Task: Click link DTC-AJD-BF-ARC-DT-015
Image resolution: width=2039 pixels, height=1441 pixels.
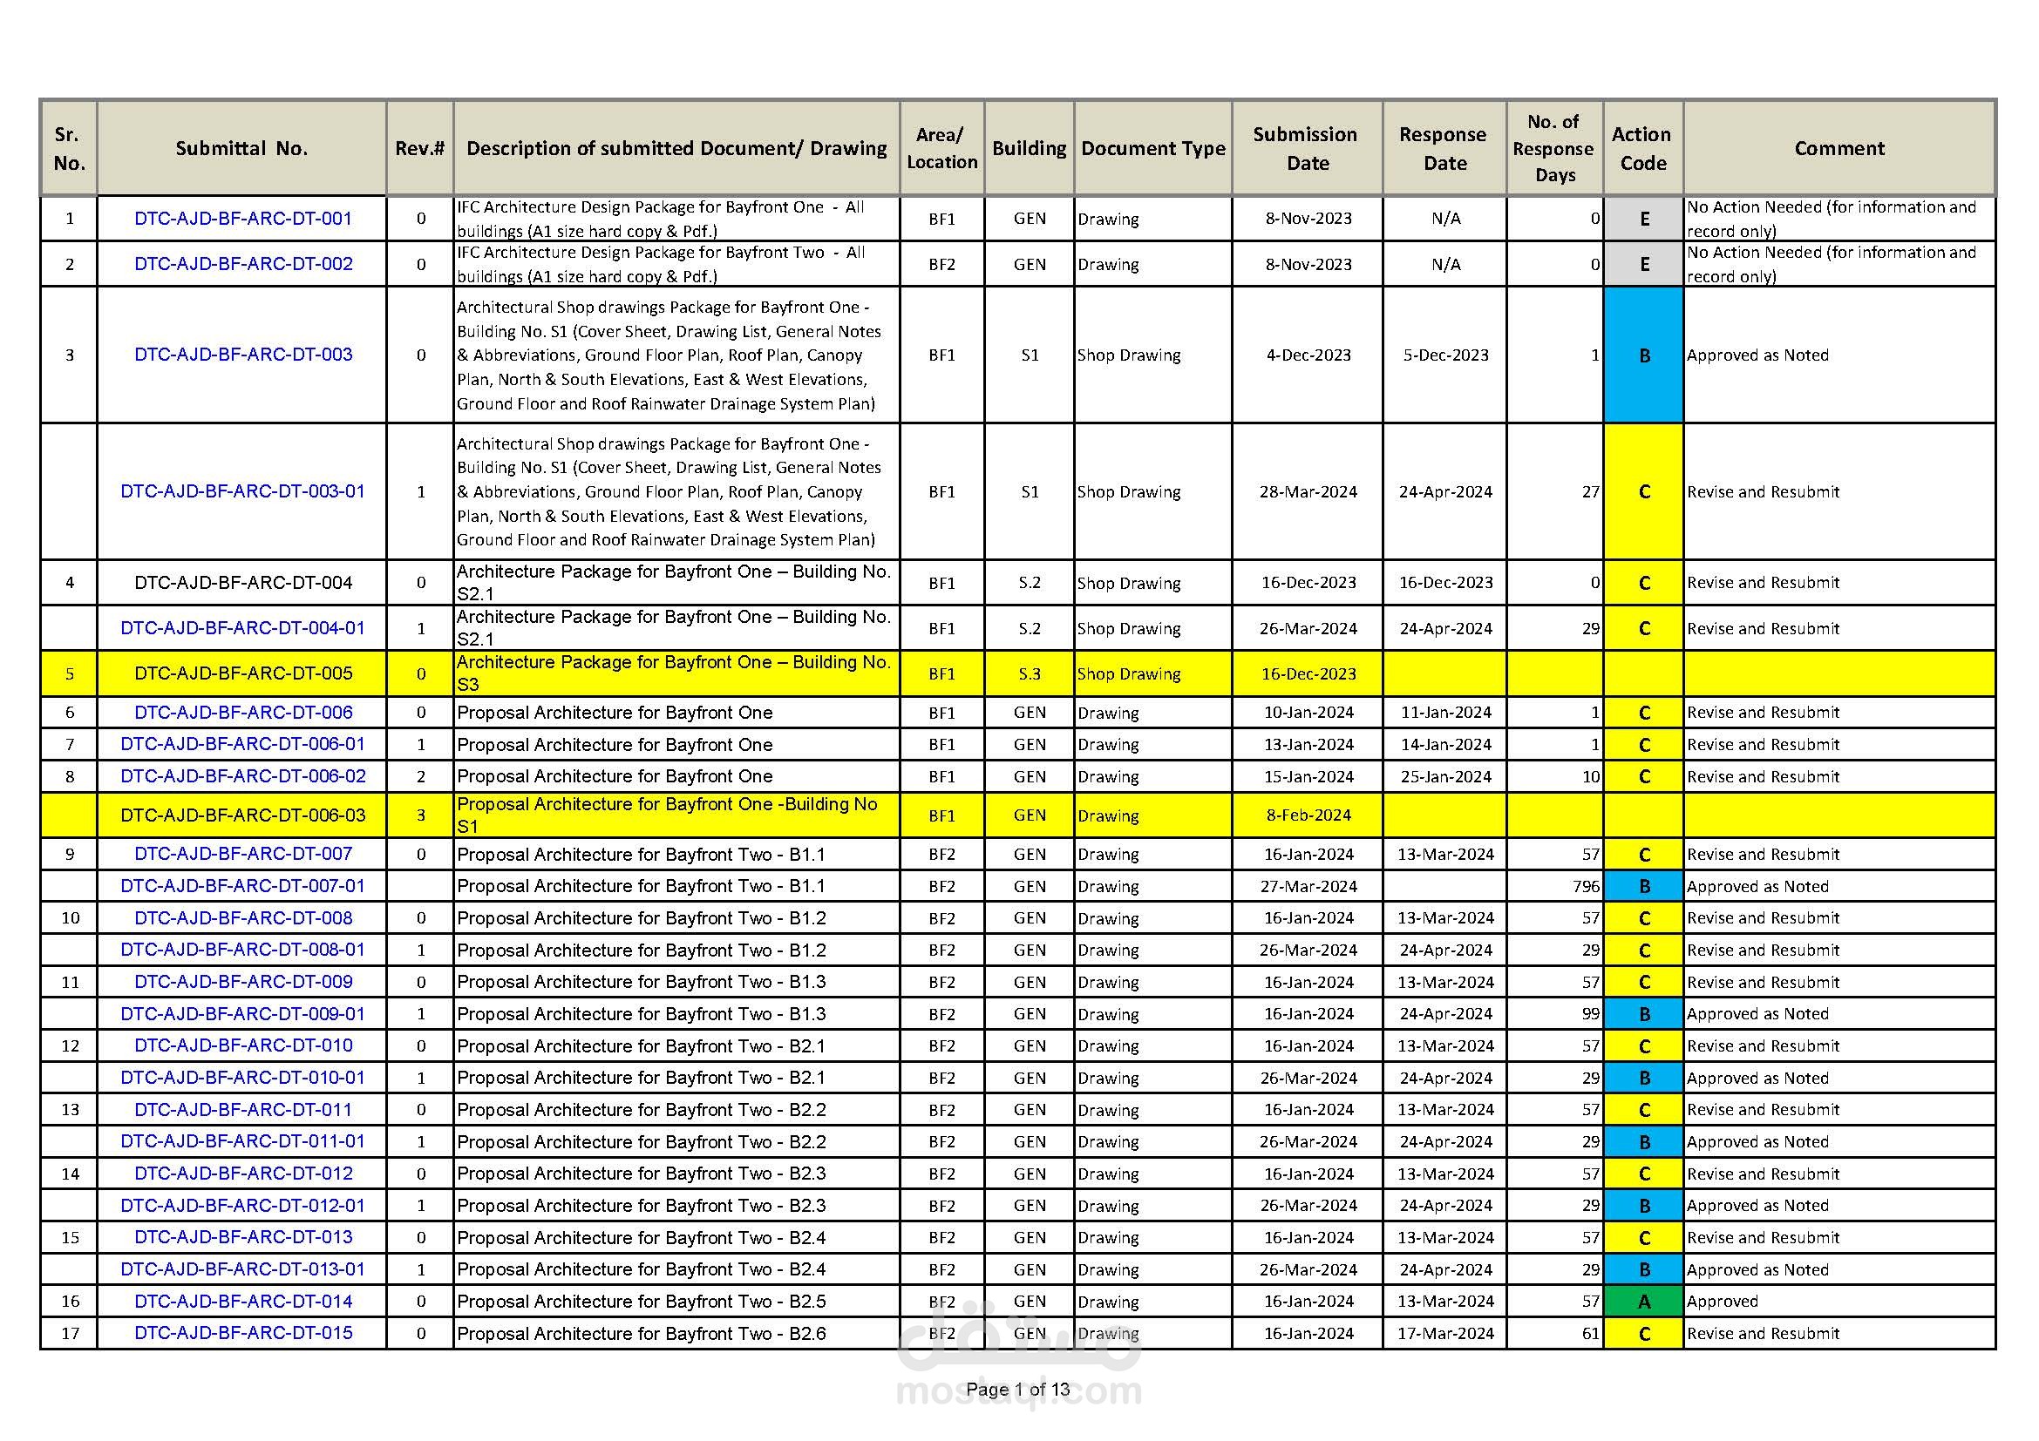Action: click(x=242, y=1334)
